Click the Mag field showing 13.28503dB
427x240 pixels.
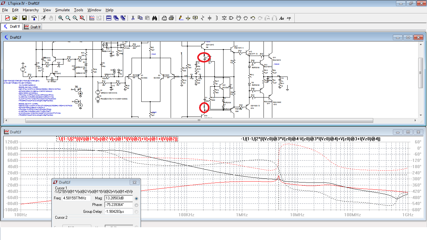(x=118, y=198)
